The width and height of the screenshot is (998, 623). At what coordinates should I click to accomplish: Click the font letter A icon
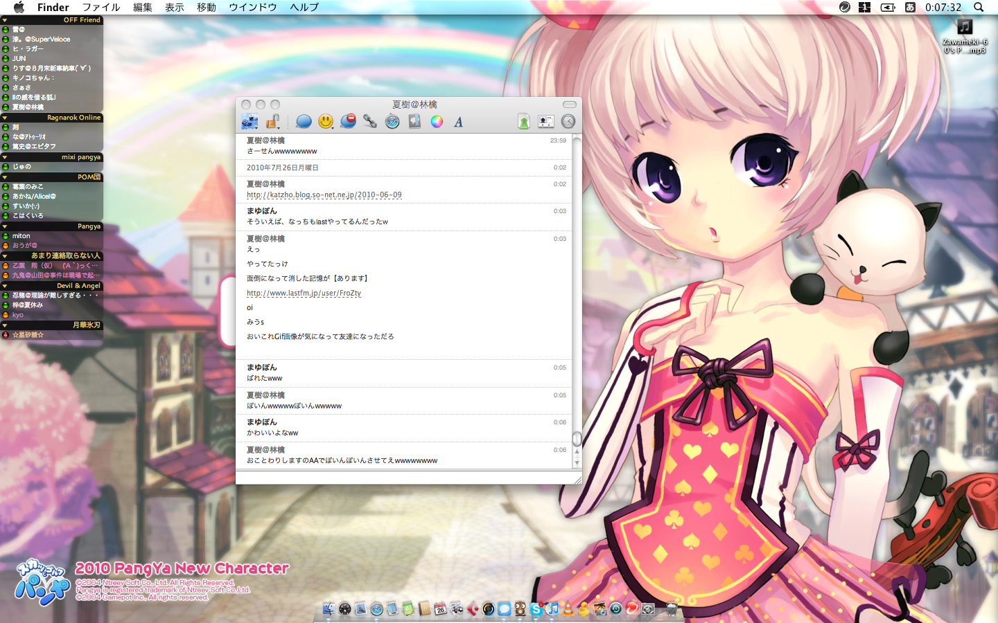click(x=458, y=123)
